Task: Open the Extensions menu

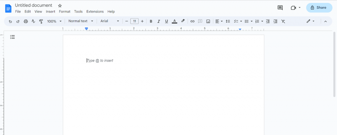Action: click(95, 11)
